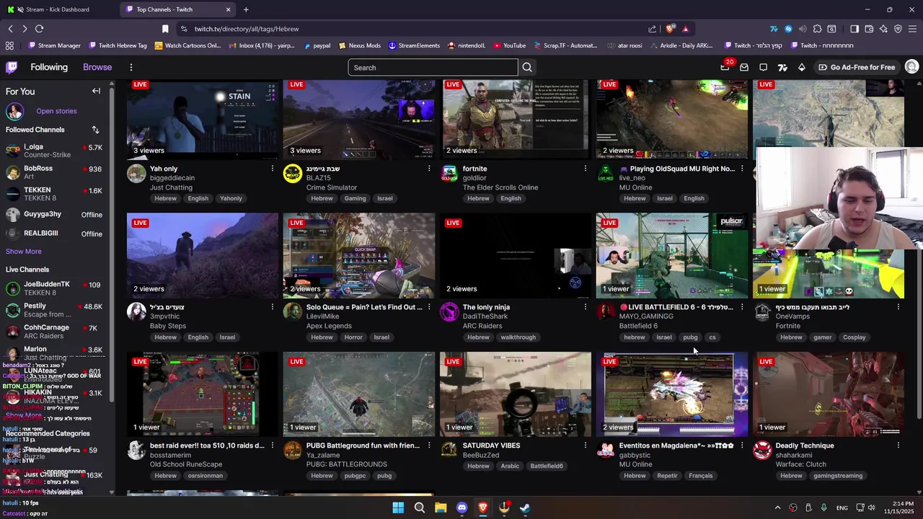923x519 pixels.
Task: Click the Windows Start button
Action: click(x=398, y=507)
